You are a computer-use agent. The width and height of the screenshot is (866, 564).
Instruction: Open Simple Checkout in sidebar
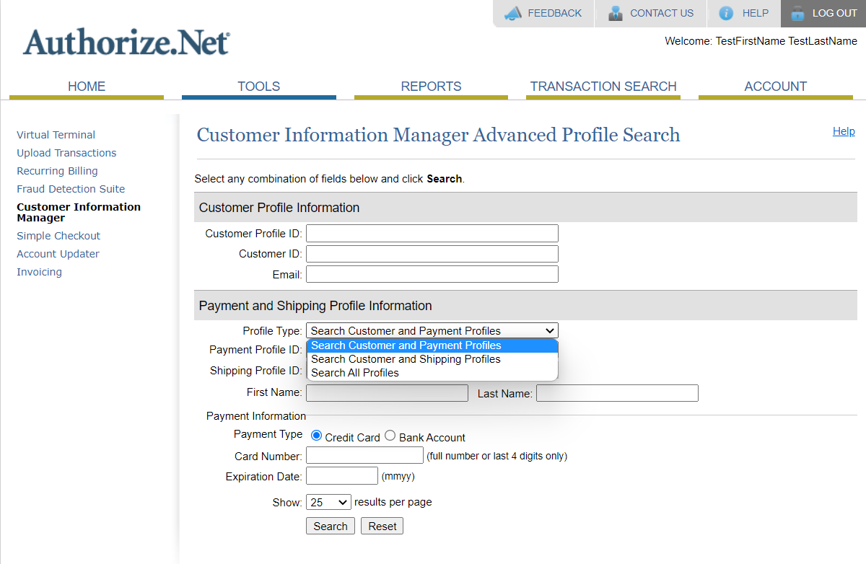pos(58,236)
